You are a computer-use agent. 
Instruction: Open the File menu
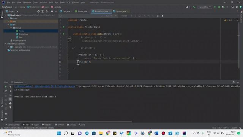point(8,3)
